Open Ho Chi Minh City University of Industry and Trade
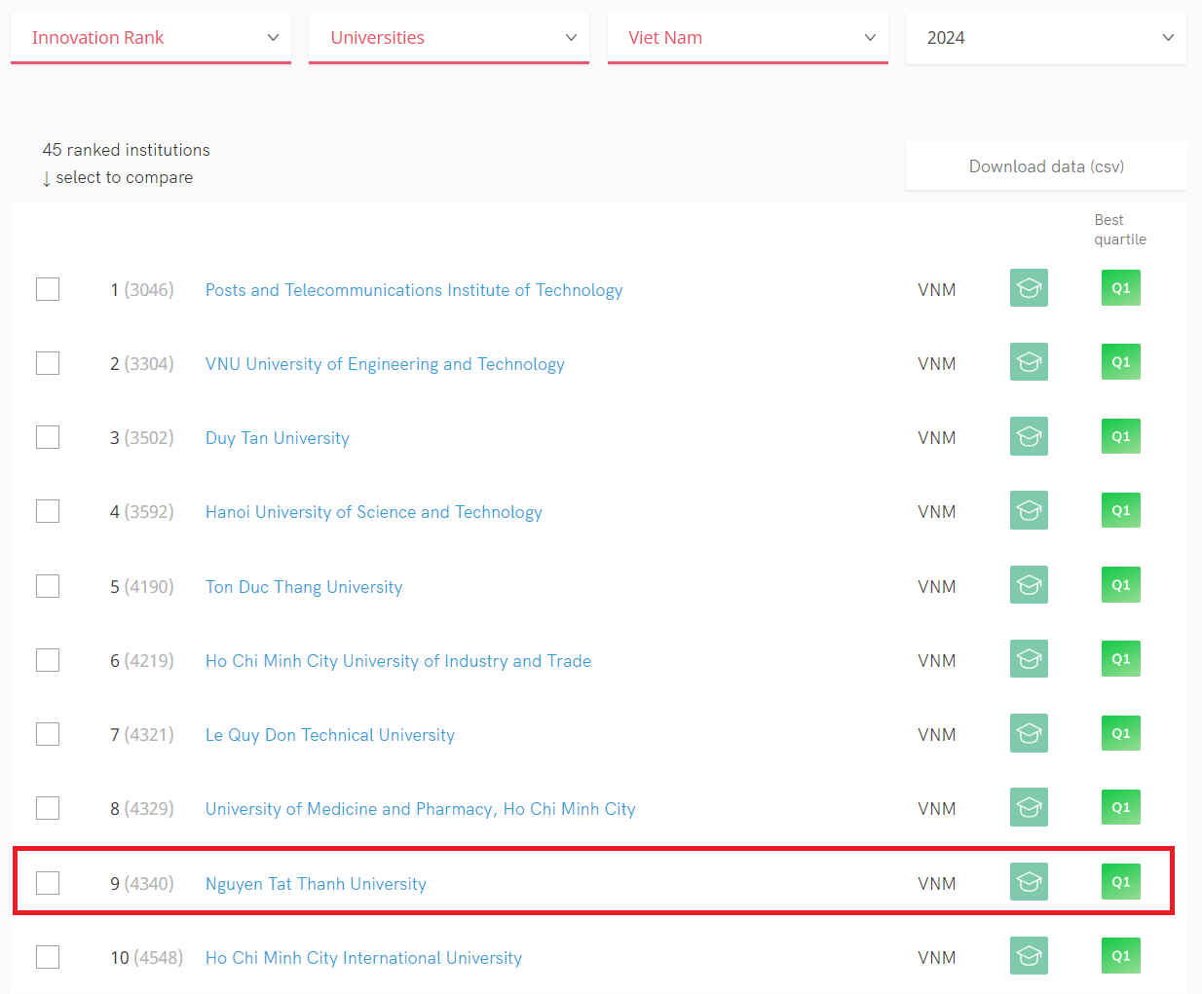The image size is (1202, 994). tap(397, 661)
